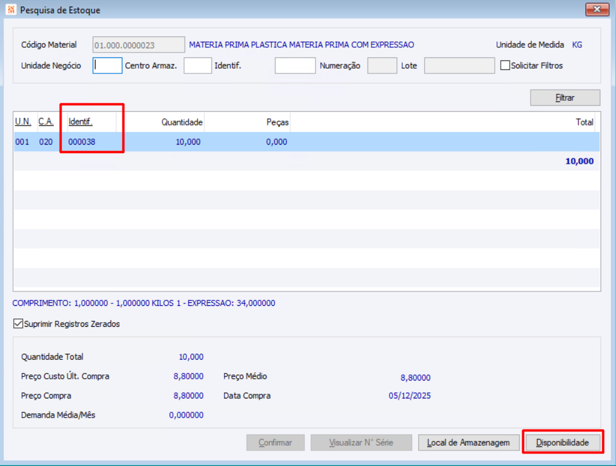Select cell 020 in the grid row

[x=45, y=142]
